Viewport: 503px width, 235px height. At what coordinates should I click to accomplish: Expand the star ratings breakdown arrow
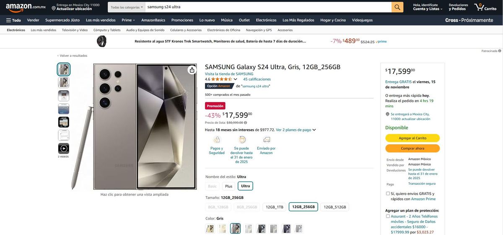click(x=235, y=79)
